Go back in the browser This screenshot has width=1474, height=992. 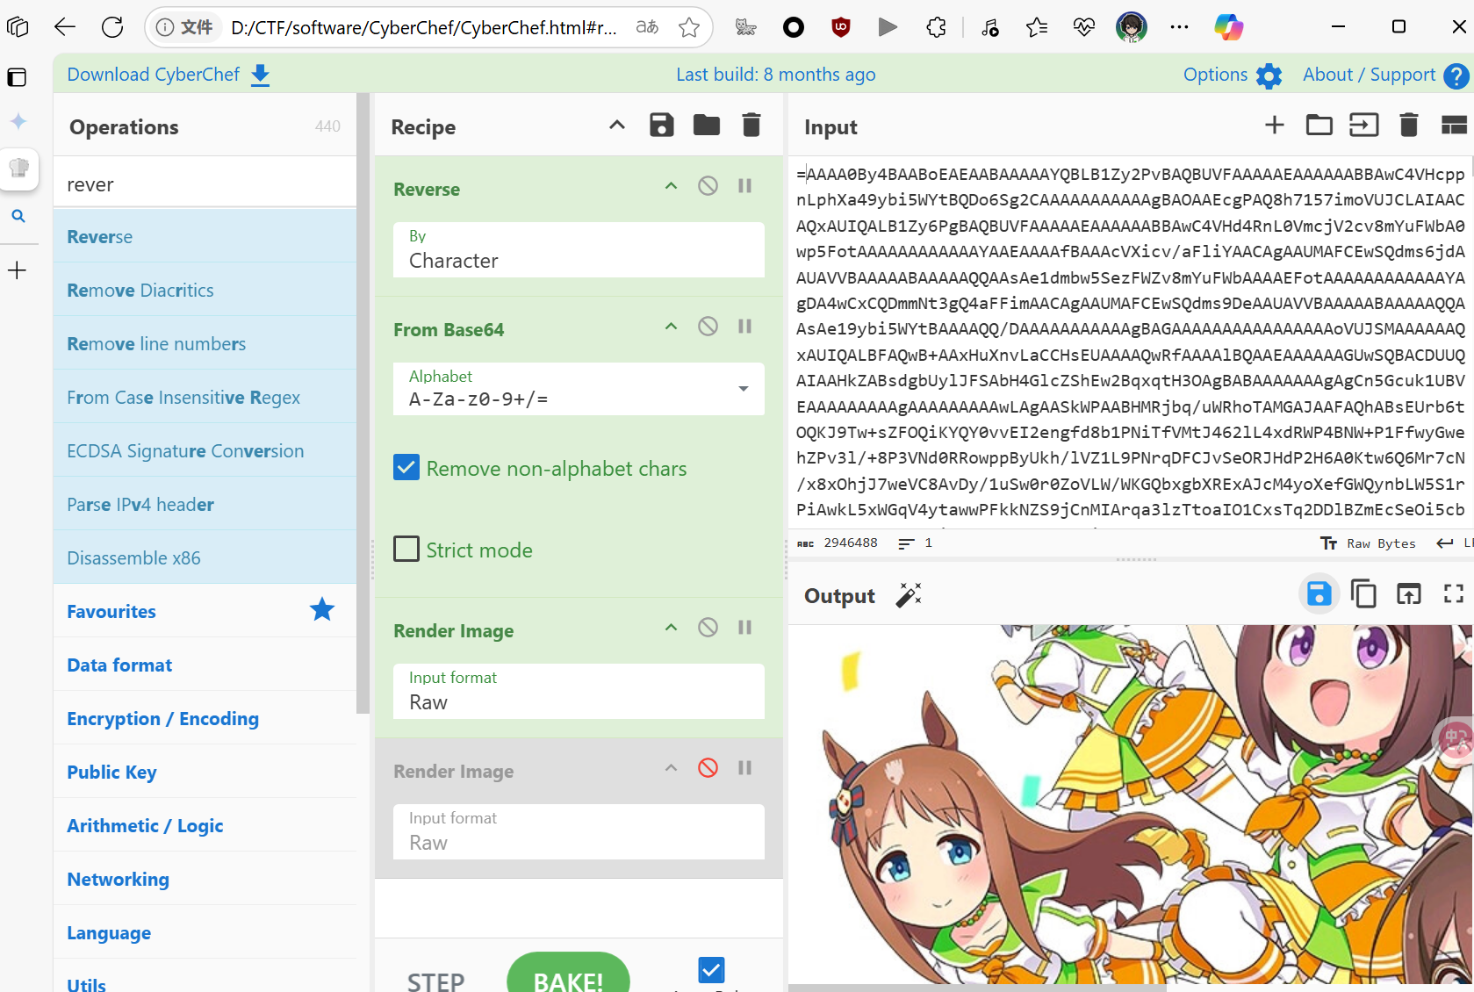pos(65,27)
